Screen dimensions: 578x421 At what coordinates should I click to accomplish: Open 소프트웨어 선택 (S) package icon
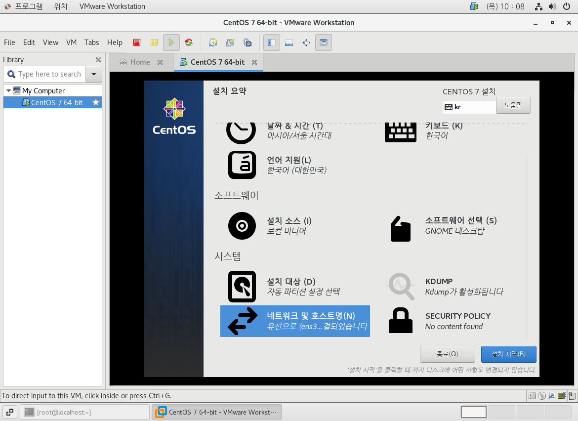click(400, 229)
